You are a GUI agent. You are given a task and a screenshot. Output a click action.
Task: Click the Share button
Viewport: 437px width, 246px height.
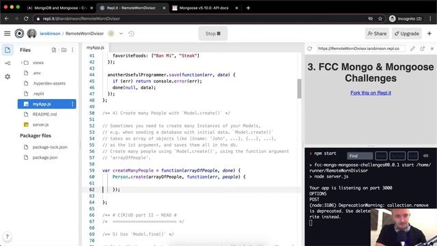pyautogui.click(x=377, y=33)
